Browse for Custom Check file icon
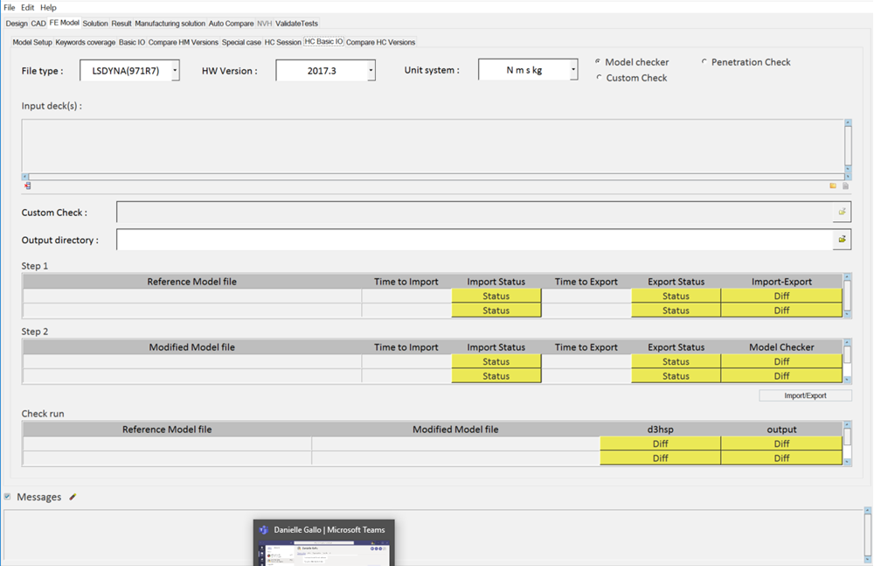The height and width of the screenshot is (566, 874). click(x=842, y=212)
